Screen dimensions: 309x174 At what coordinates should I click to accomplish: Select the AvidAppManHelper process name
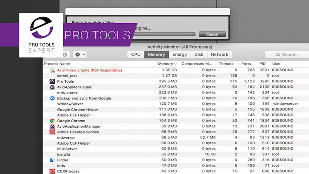[x=74, y=87]
